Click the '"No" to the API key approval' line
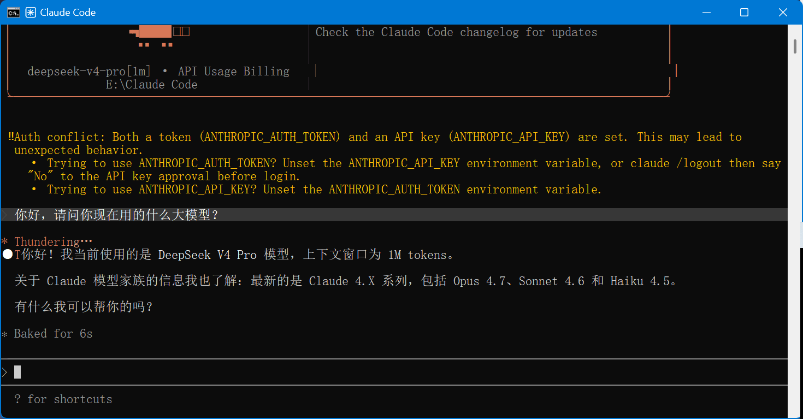Screen dimensions: 803x419 click(164, 176)
